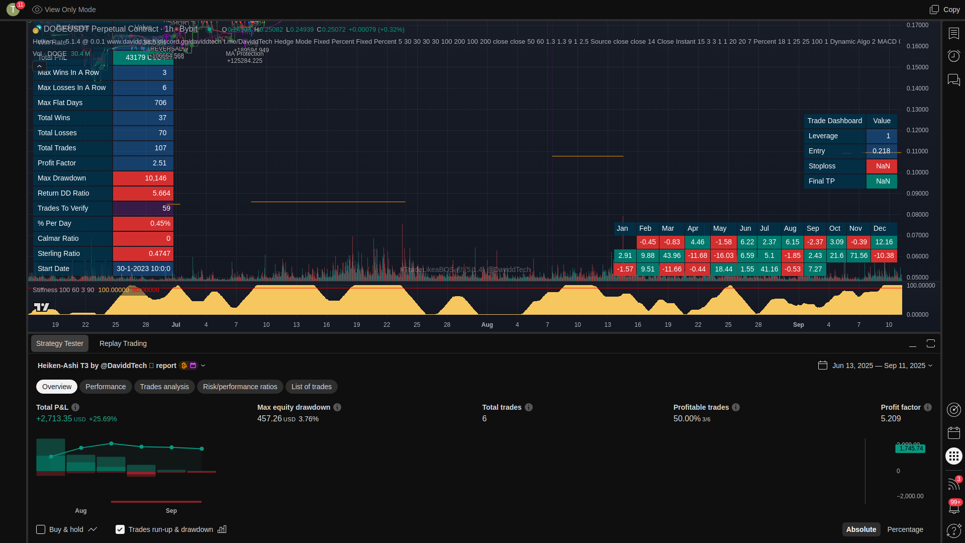This screenshot has width=965, height=543.
Task: Click the Copy button
Action: pyautogui.click(x=944, y=10)
